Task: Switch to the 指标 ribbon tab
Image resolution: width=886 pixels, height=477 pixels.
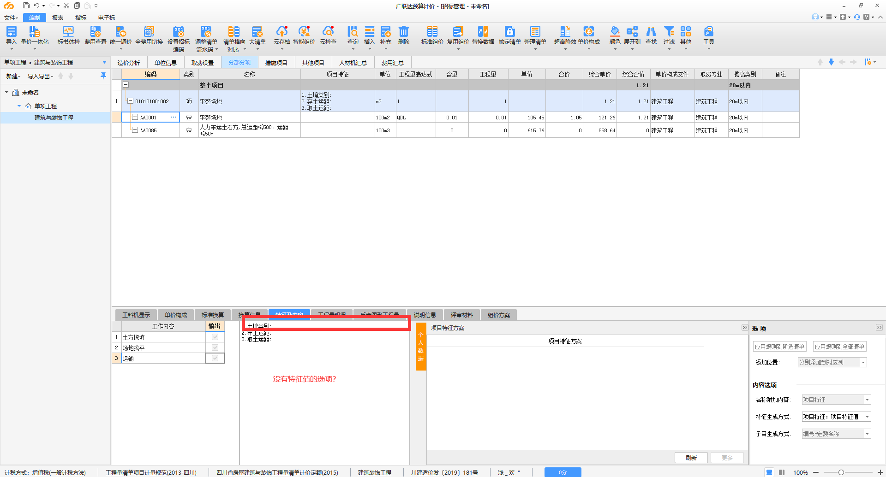Action: point(81,18)
